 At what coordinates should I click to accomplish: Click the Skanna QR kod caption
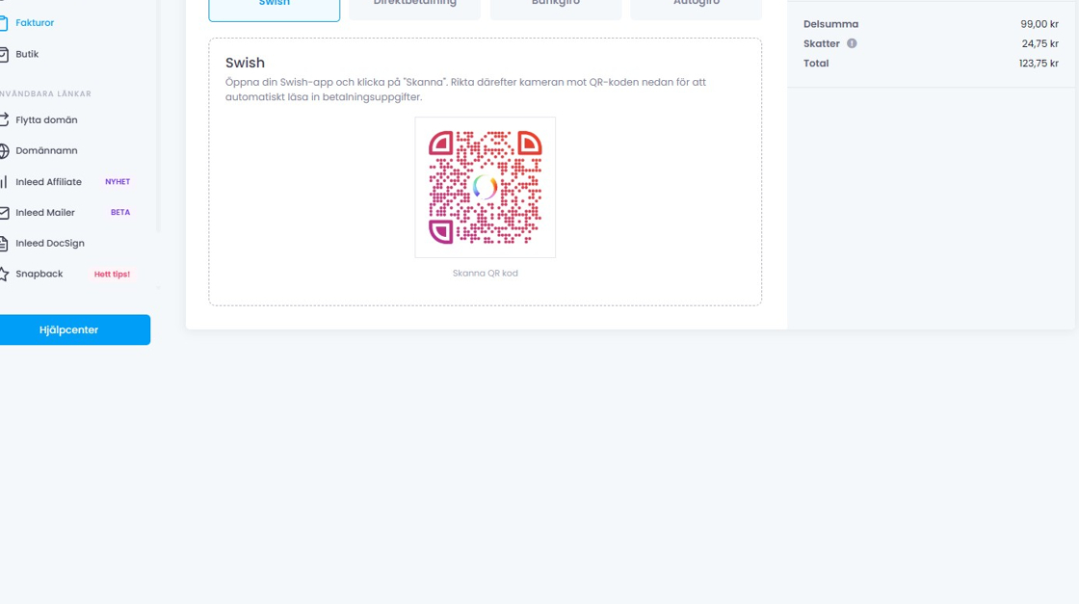pos(485,274)
